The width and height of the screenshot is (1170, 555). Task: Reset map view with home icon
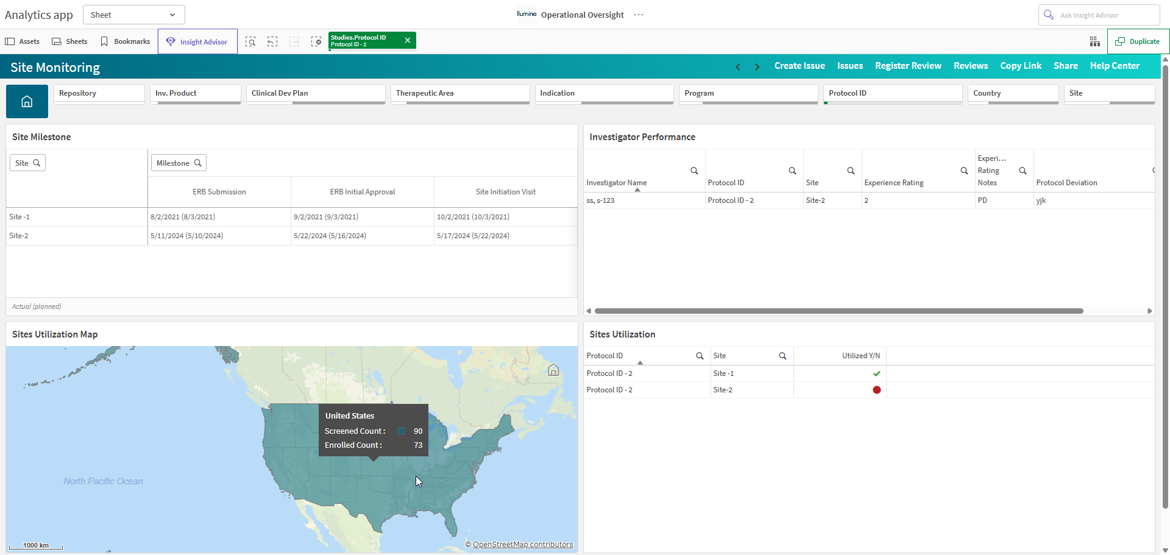553,370
